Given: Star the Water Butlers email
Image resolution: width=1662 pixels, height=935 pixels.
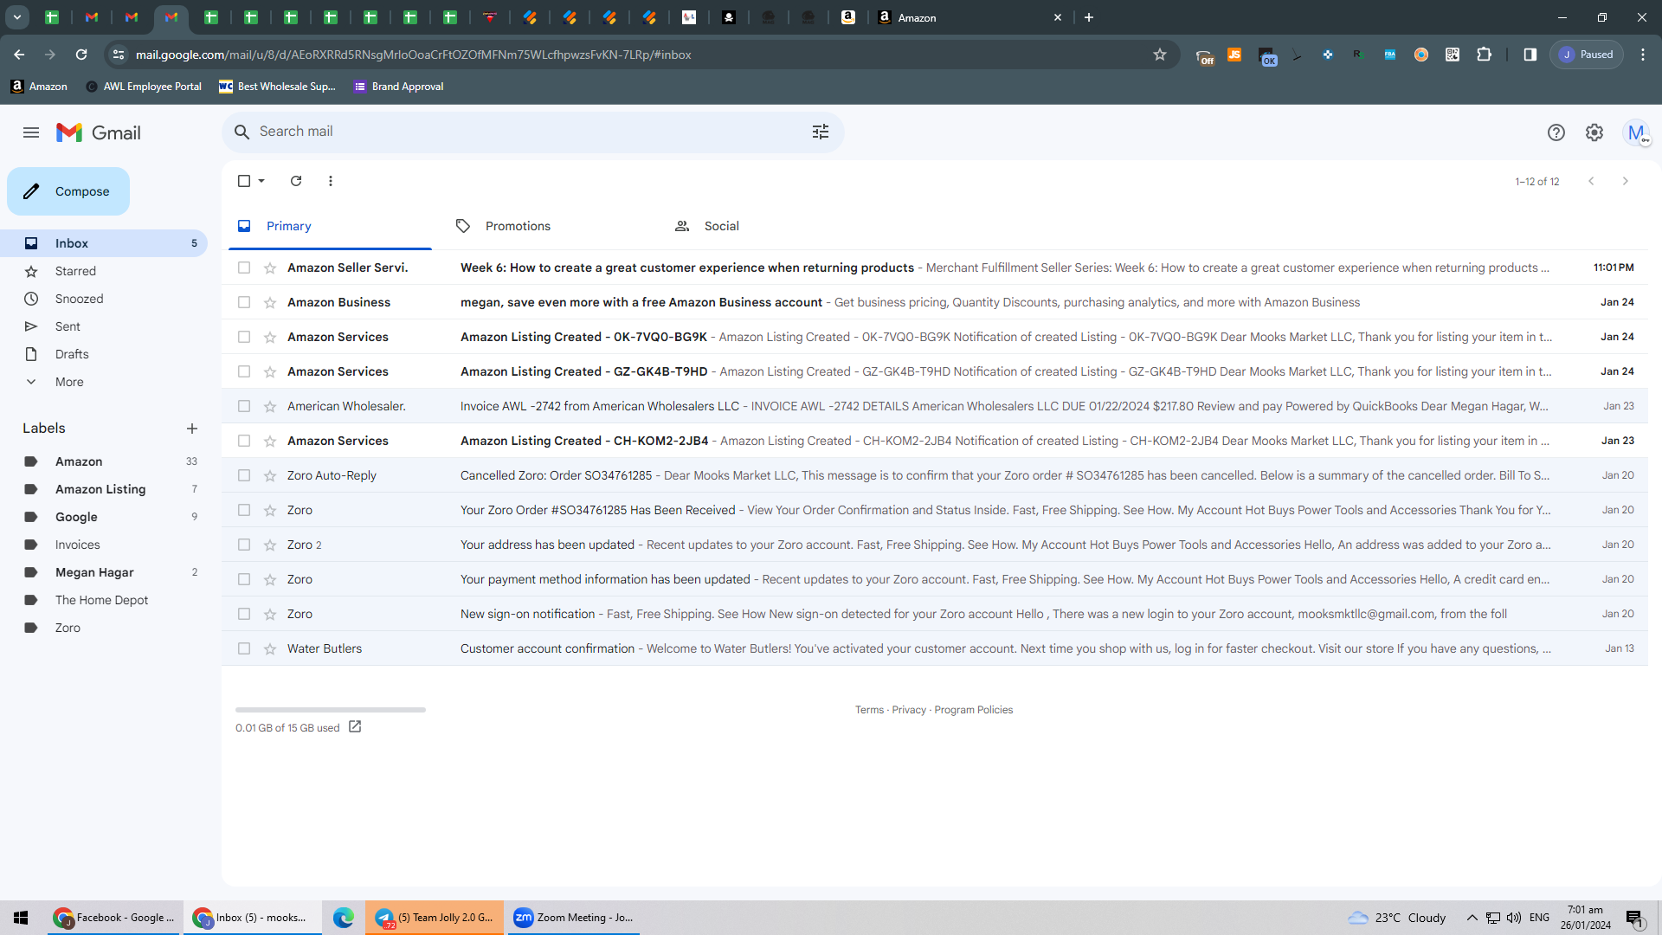Looking at the screenshot, I should (270, 648).
